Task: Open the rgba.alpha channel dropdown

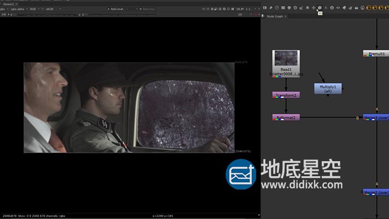Action: [x=19, y=9]
